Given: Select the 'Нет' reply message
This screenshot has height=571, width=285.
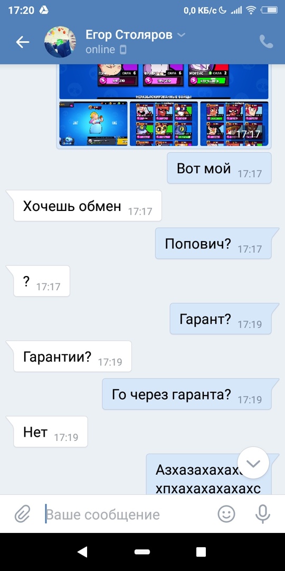Looking at the screenshot, I should point(51,431).
